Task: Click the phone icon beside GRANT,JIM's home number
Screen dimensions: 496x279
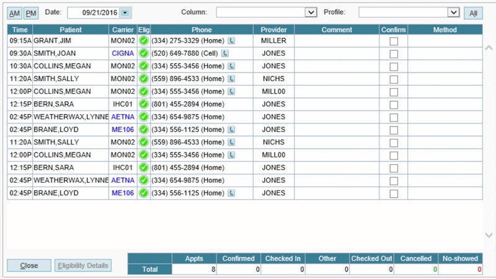Action: tap(231, 41)
